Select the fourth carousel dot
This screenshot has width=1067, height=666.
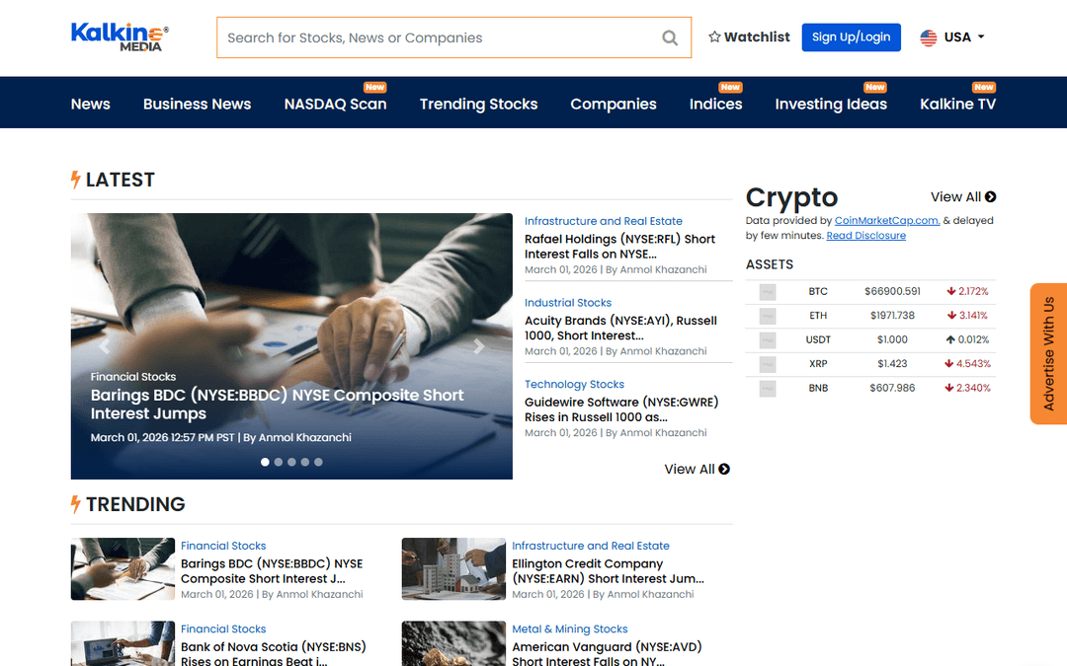[305, 462]
